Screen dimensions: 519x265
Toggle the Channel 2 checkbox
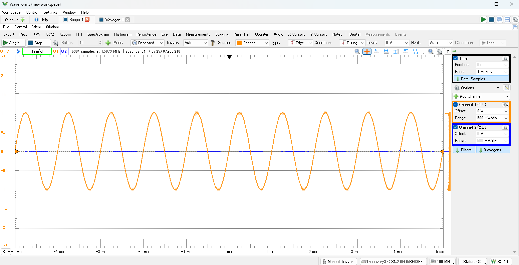[456, 127]
